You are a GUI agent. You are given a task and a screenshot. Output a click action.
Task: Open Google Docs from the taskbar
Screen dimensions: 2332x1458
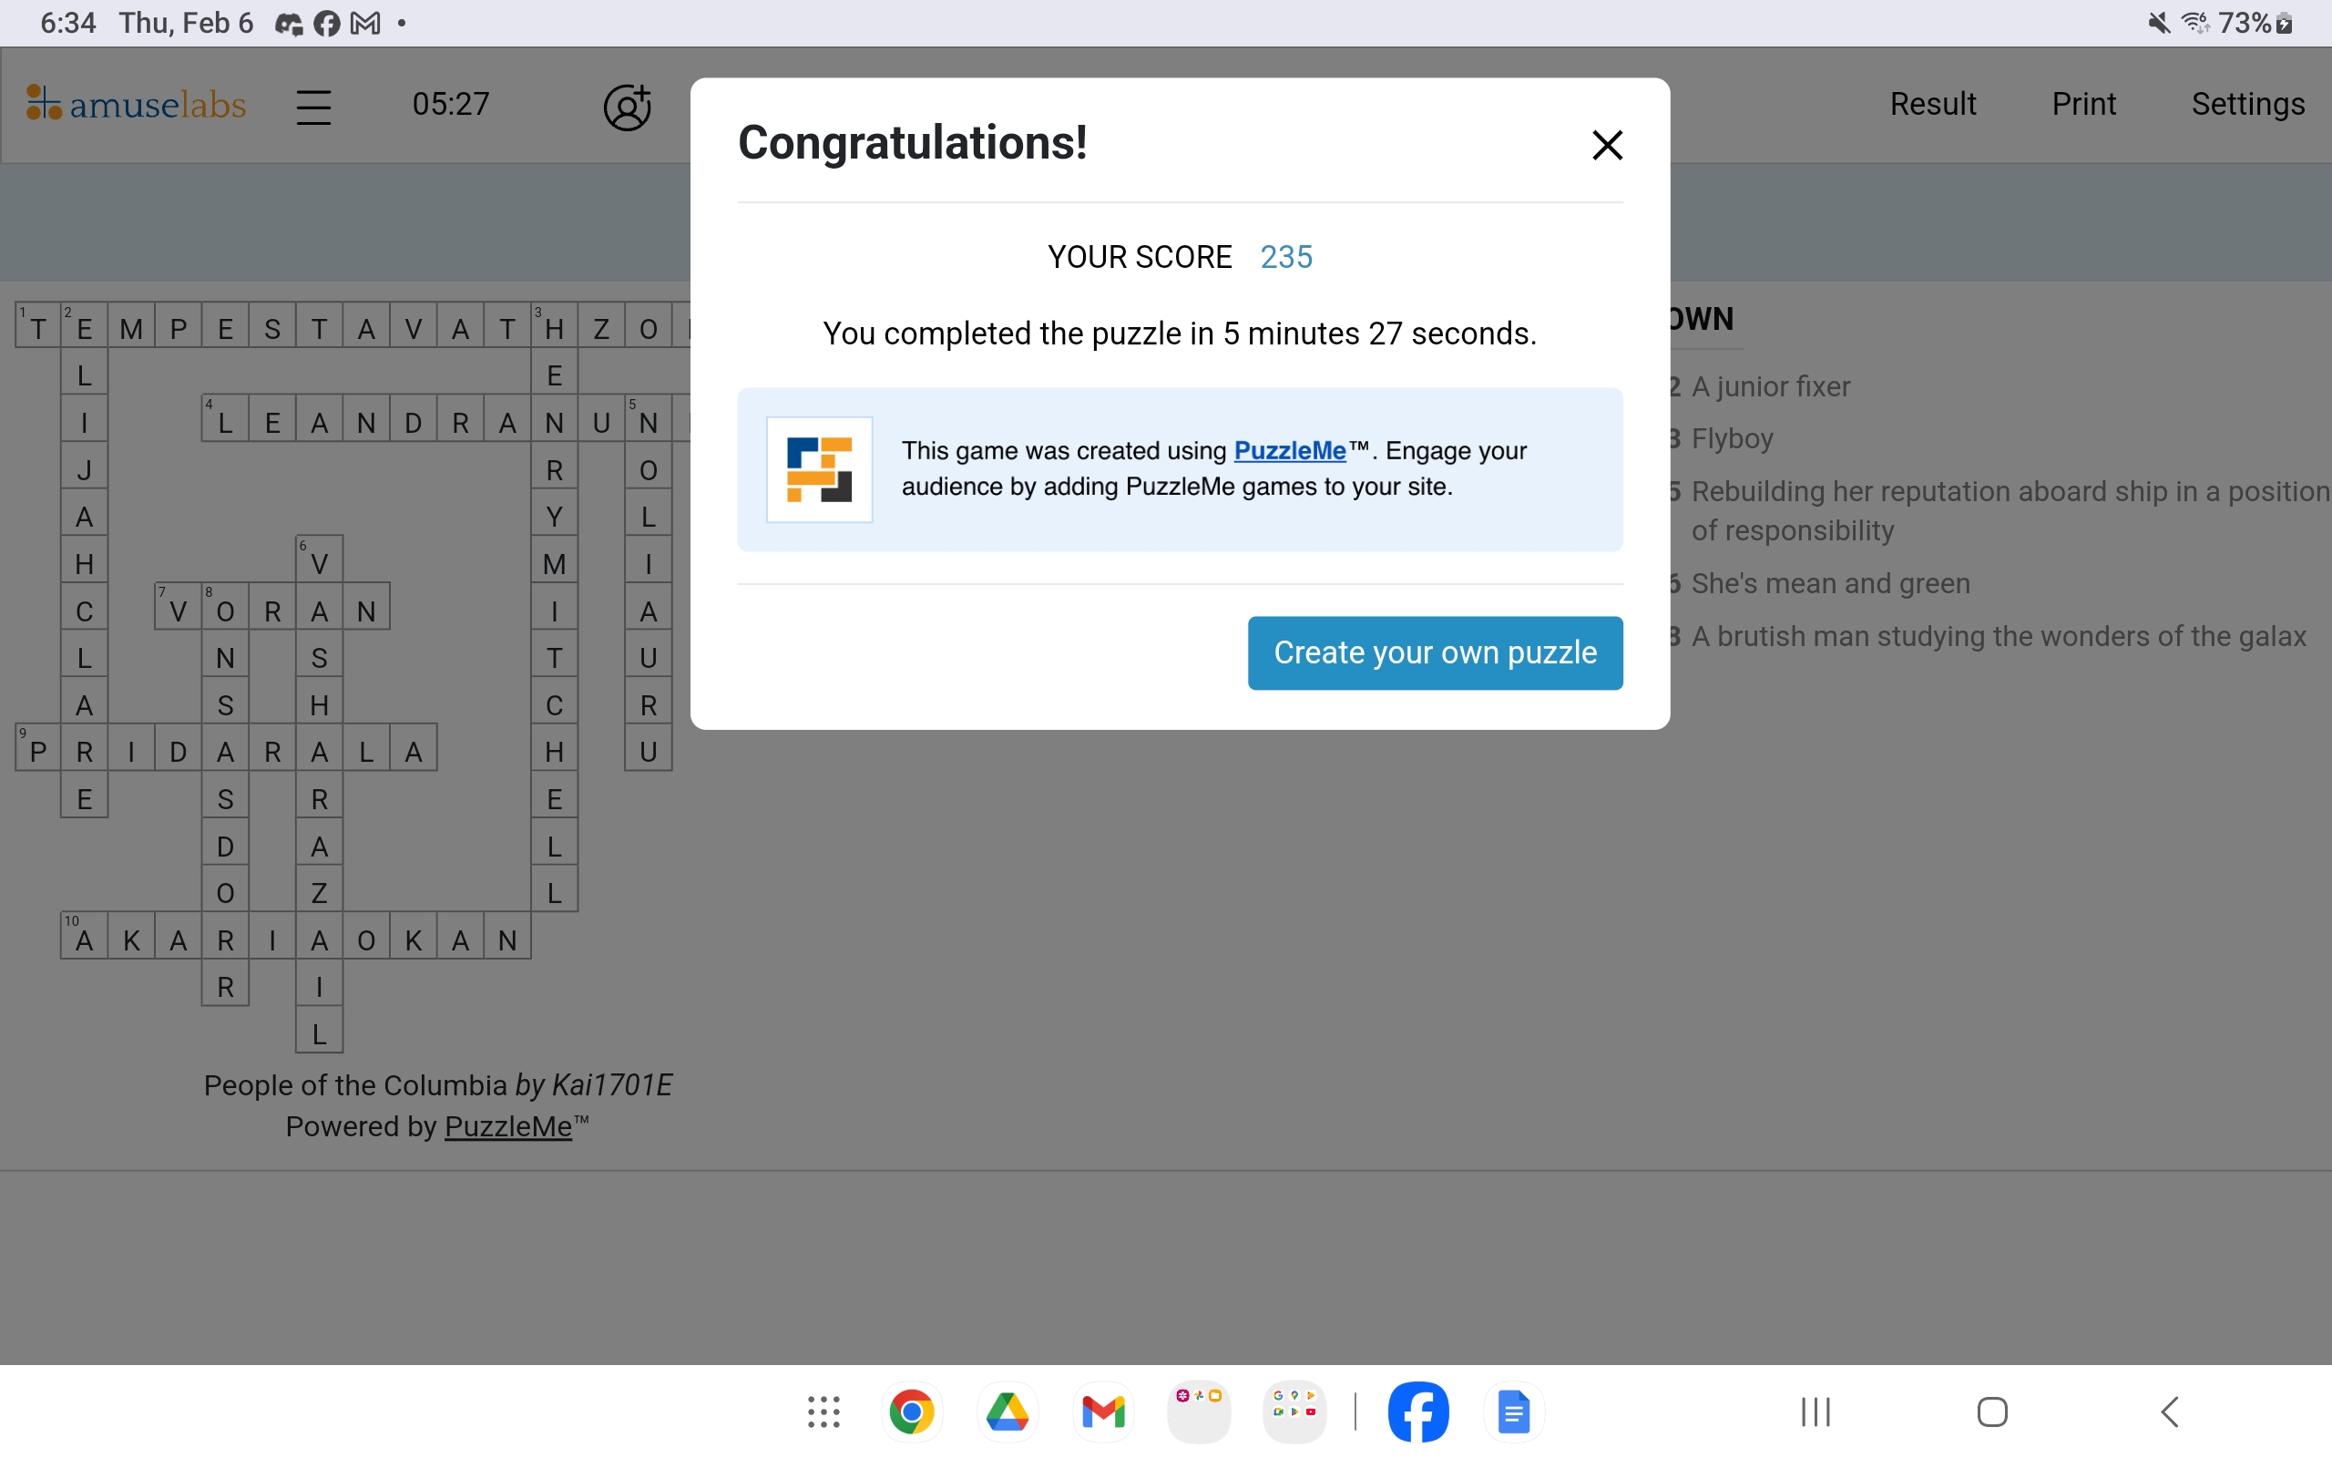pos(1513,1412)
